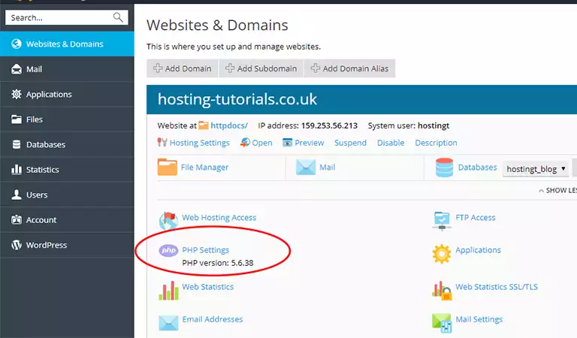Click the Description link
The width and height of the screenshot is (577, 338).
pyautogui.click(x=436, y=143)
